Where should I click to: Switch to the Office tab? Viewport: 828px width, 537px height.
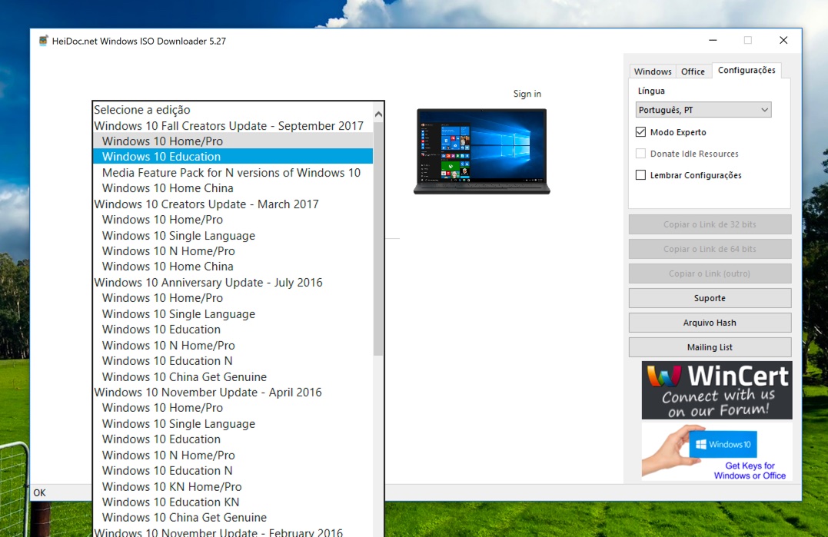click(693, 71)
